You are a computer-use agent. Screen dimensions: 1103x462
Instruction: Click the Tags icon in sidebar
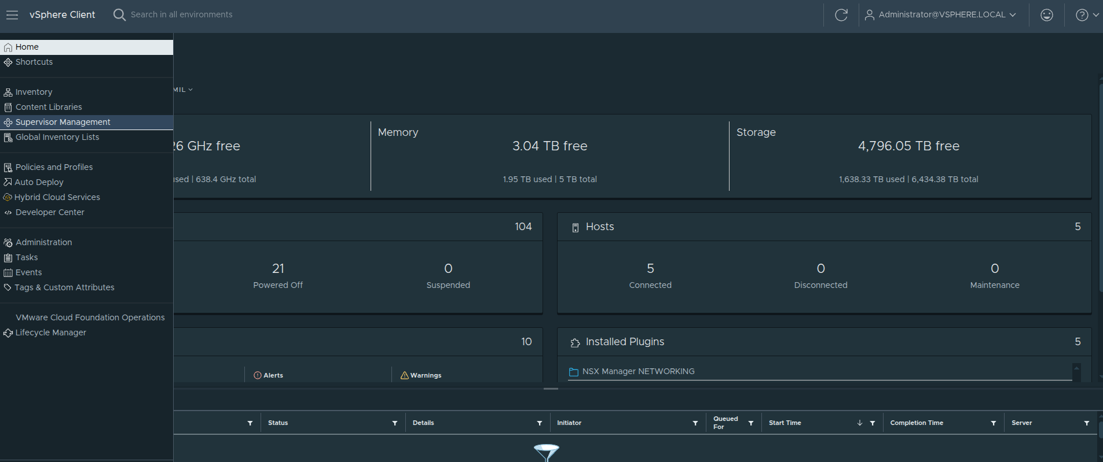(8, 287)
